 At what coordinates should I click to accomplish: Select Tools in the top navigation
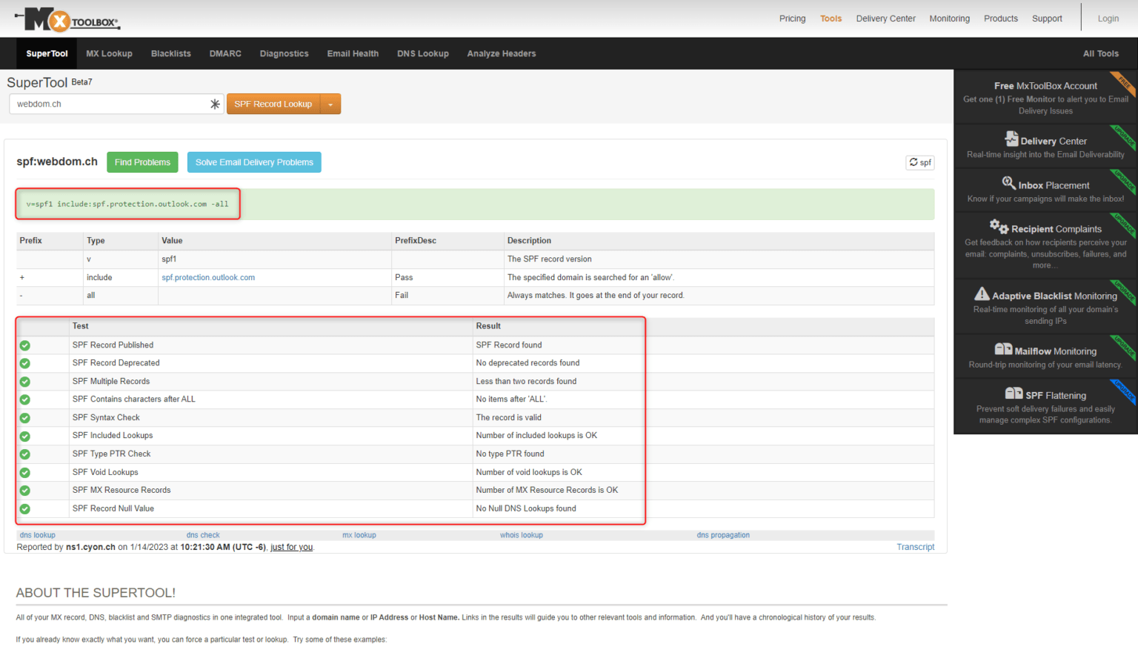pyautogui.click(x=831, y=19)
